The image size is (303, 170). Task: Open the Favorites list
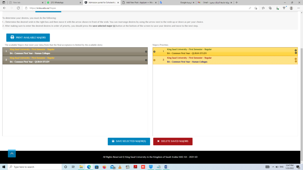click(x=263, y=8)
